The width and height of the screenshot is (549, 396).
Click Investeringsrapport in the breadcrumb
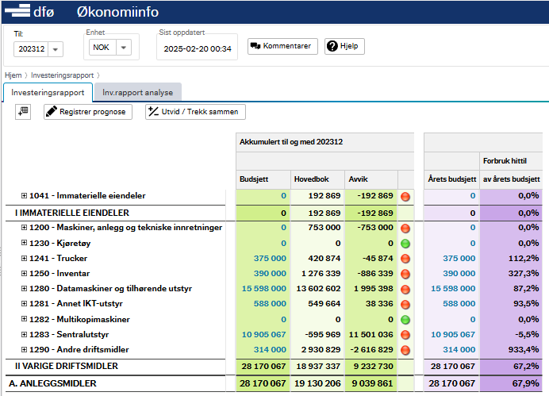click(x=63, y=75)
